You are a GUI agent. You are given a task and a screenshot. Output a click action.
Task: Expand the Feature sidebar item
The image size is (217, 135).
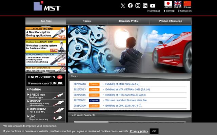(46, 89)
